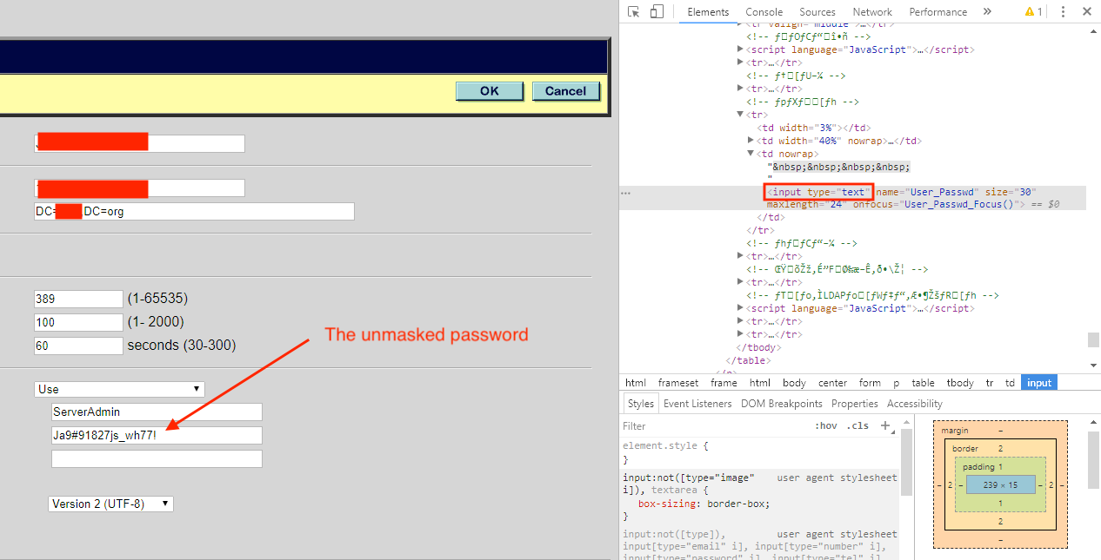Viewport: 1101px width, 560px height.
Task: Close the DevTools panel
Action: click(1087, 12)
